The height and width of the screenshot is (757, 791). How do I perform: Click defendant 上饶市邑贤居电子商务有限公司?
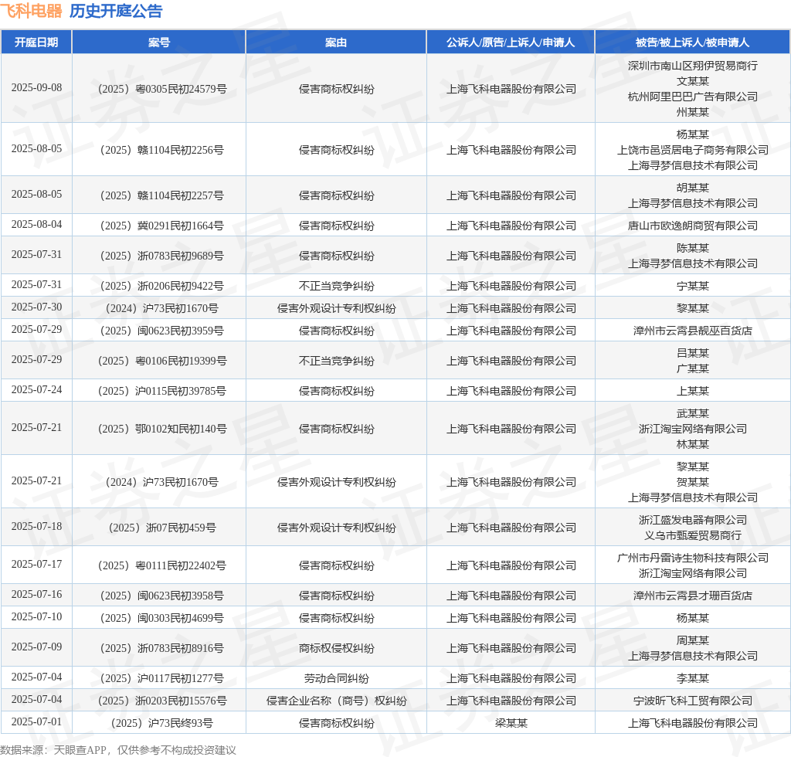pyautogui.click(x=693, y=151)
